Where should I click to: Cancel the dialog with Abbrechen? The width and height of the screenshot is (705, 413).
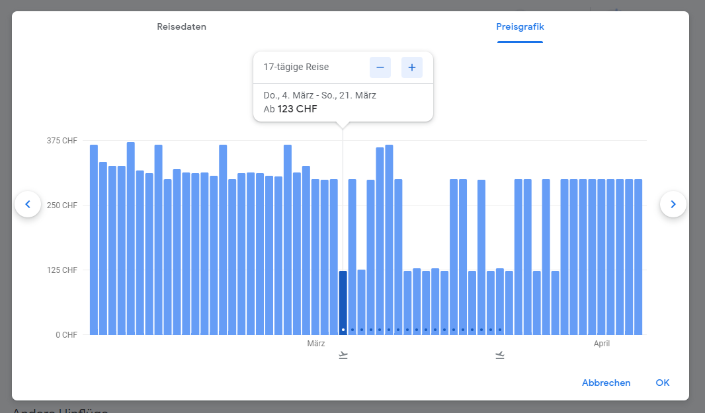click(606, 383)
